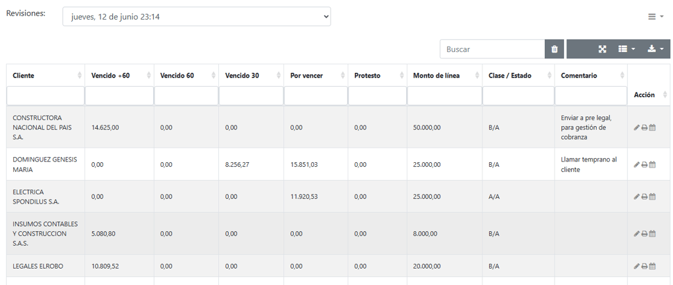The image size is (673, 285).
Task: Edit the CONSTRUCTORA NACIONAL DEL PAIS row
Action: [x=636, y=127]
